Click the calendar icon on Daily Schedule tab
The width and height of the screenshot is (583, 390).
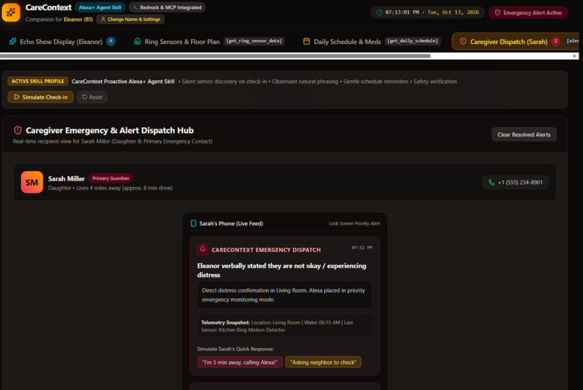pos(307,41)
